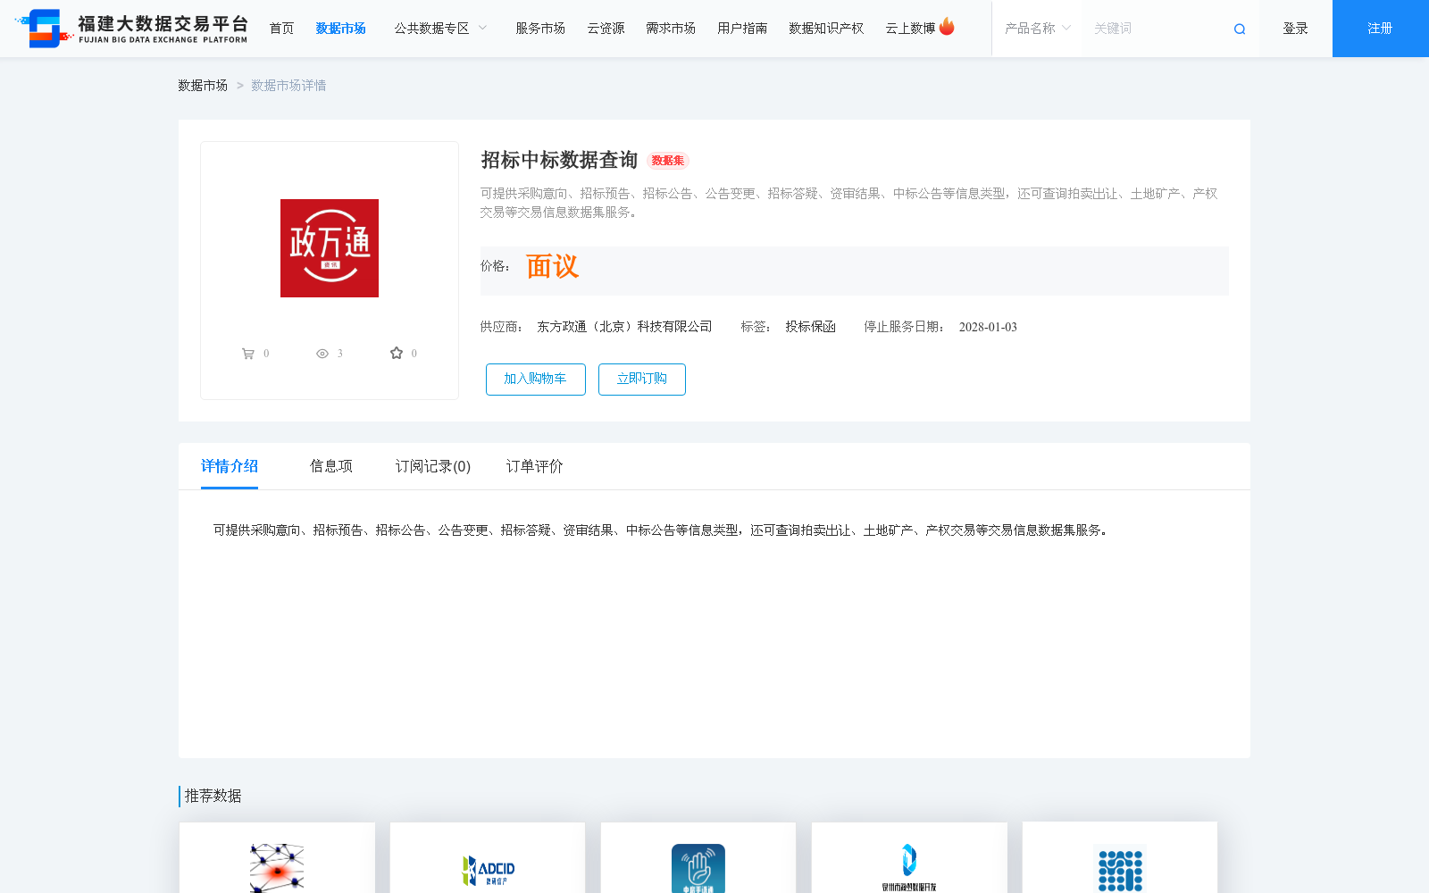Viewport: 1429px width, 893px height.
Task: Open the 政万通 product logo image
Action: (330, 248)
